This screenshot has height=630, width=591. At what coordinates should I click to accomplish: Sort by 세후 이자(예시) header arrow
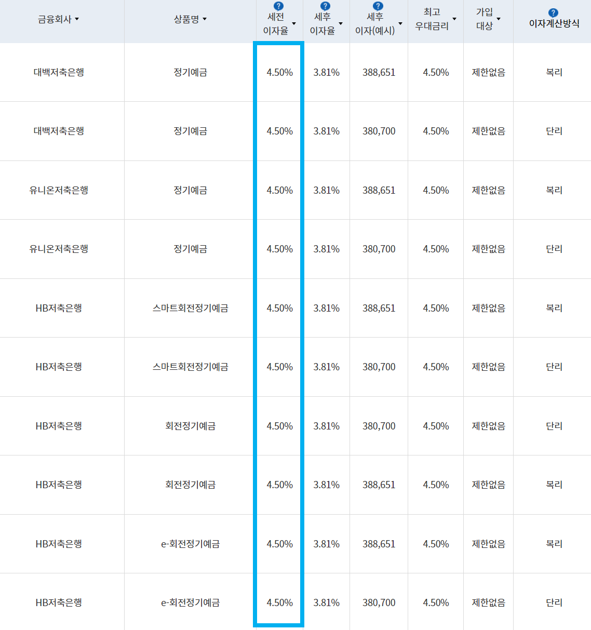tap(400, 24)
